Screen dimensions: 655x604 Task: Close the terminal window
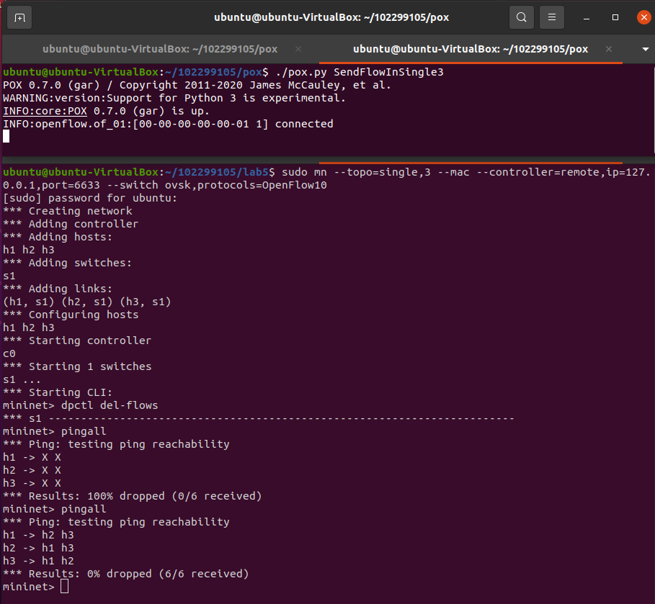pyautogui.click(x=643, y=17)
